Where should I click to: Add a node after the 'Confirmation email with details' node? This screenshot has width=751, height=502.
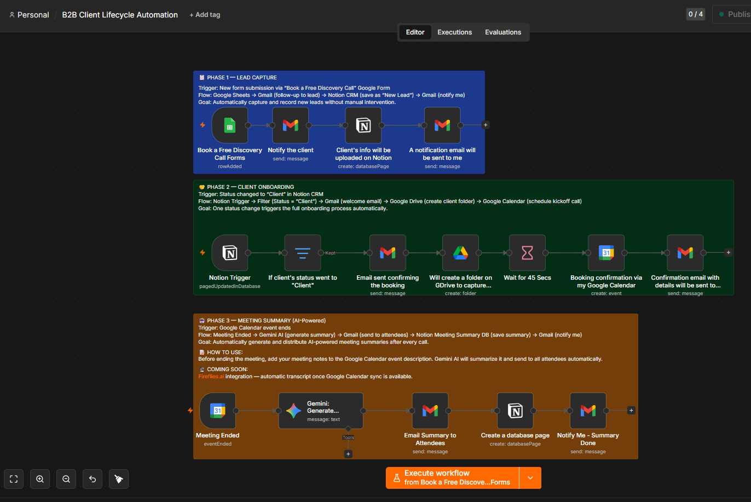[x=728, y=253]
